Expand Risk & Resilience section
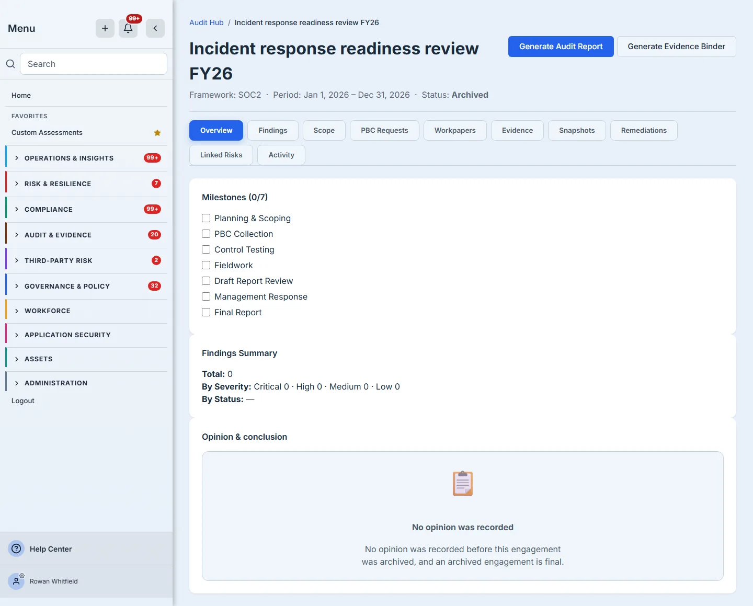Image resolution: width=753 pixels, height=606 pixels. point(86,184)
